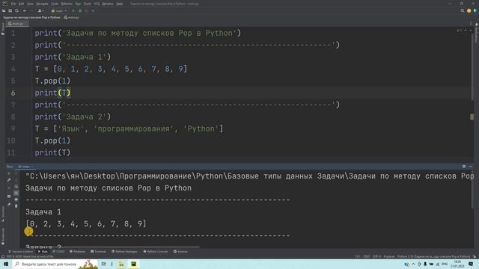The image size is (479, 269).
Task: Click the green Run button in toolbar
Action: (x=73, y=10)
